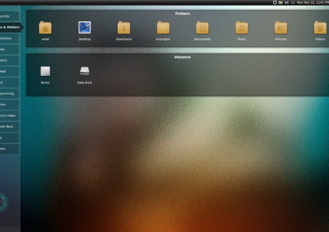This screenshot has width=329, height=232.
Task: Select the Office category in sidebar
Action: pos(9,83)
